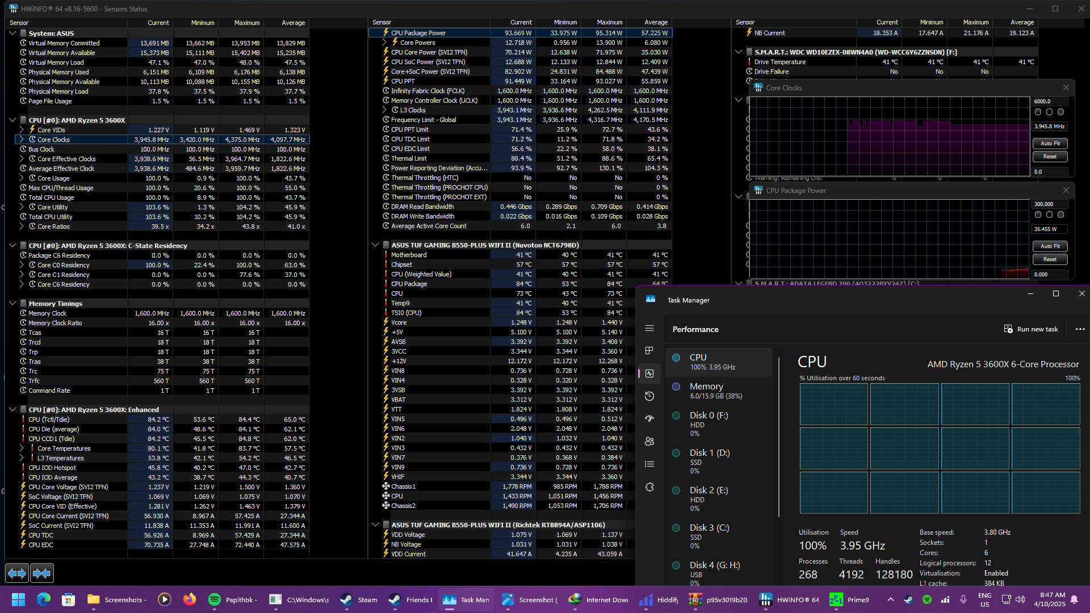
Task: Click HWiNFO's shrink columns arrows button
Action: (x=42, y=573)
